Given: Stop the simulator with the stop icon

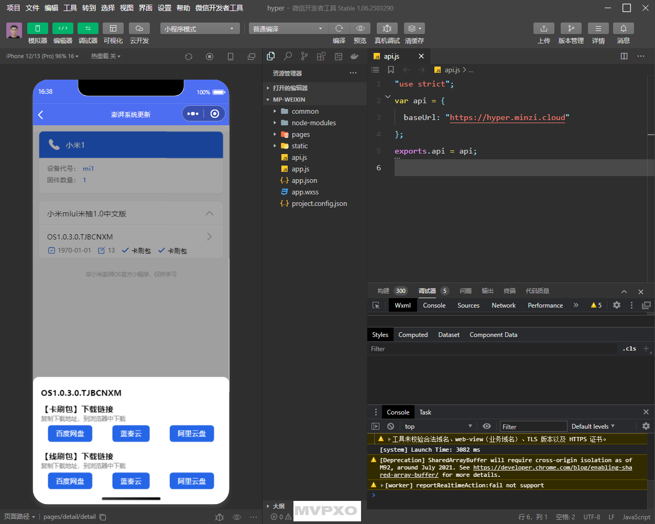Looking at the screenshot, I should pos(210,57).
